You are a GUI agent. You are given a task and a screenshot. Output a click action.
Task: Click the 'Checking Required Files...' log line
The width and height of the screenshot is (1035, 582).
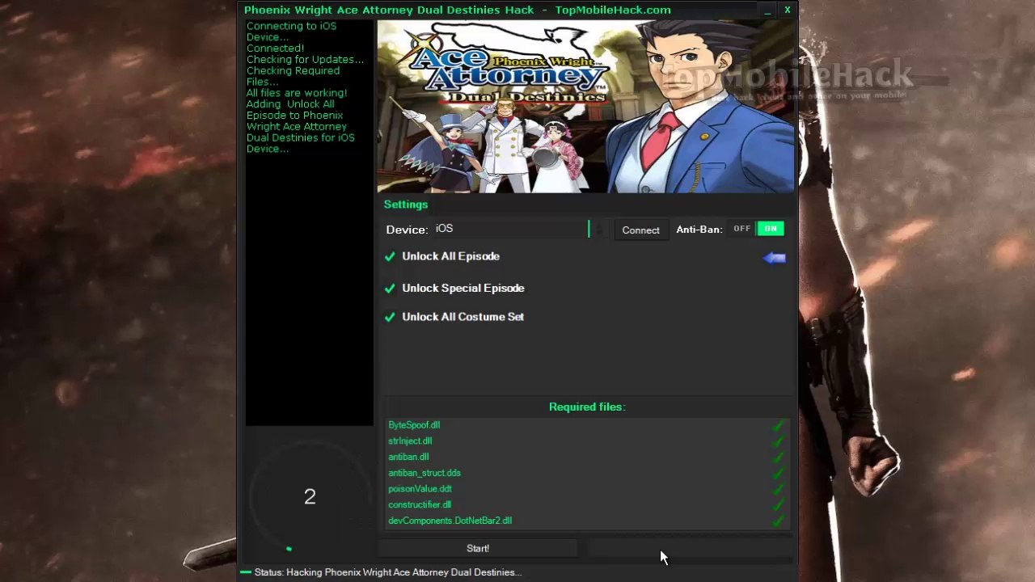[293, 76]
